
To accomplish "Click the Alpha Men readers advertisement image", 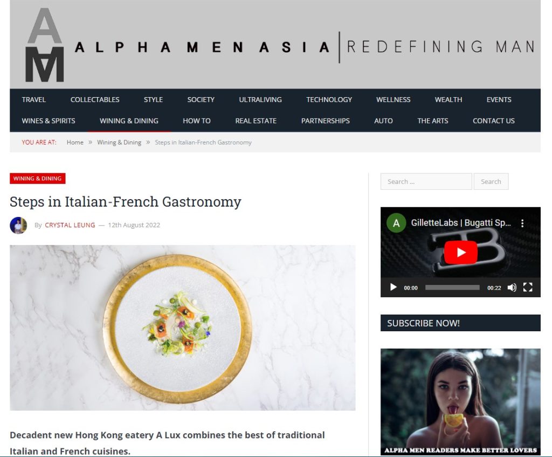I will point(460,401).
